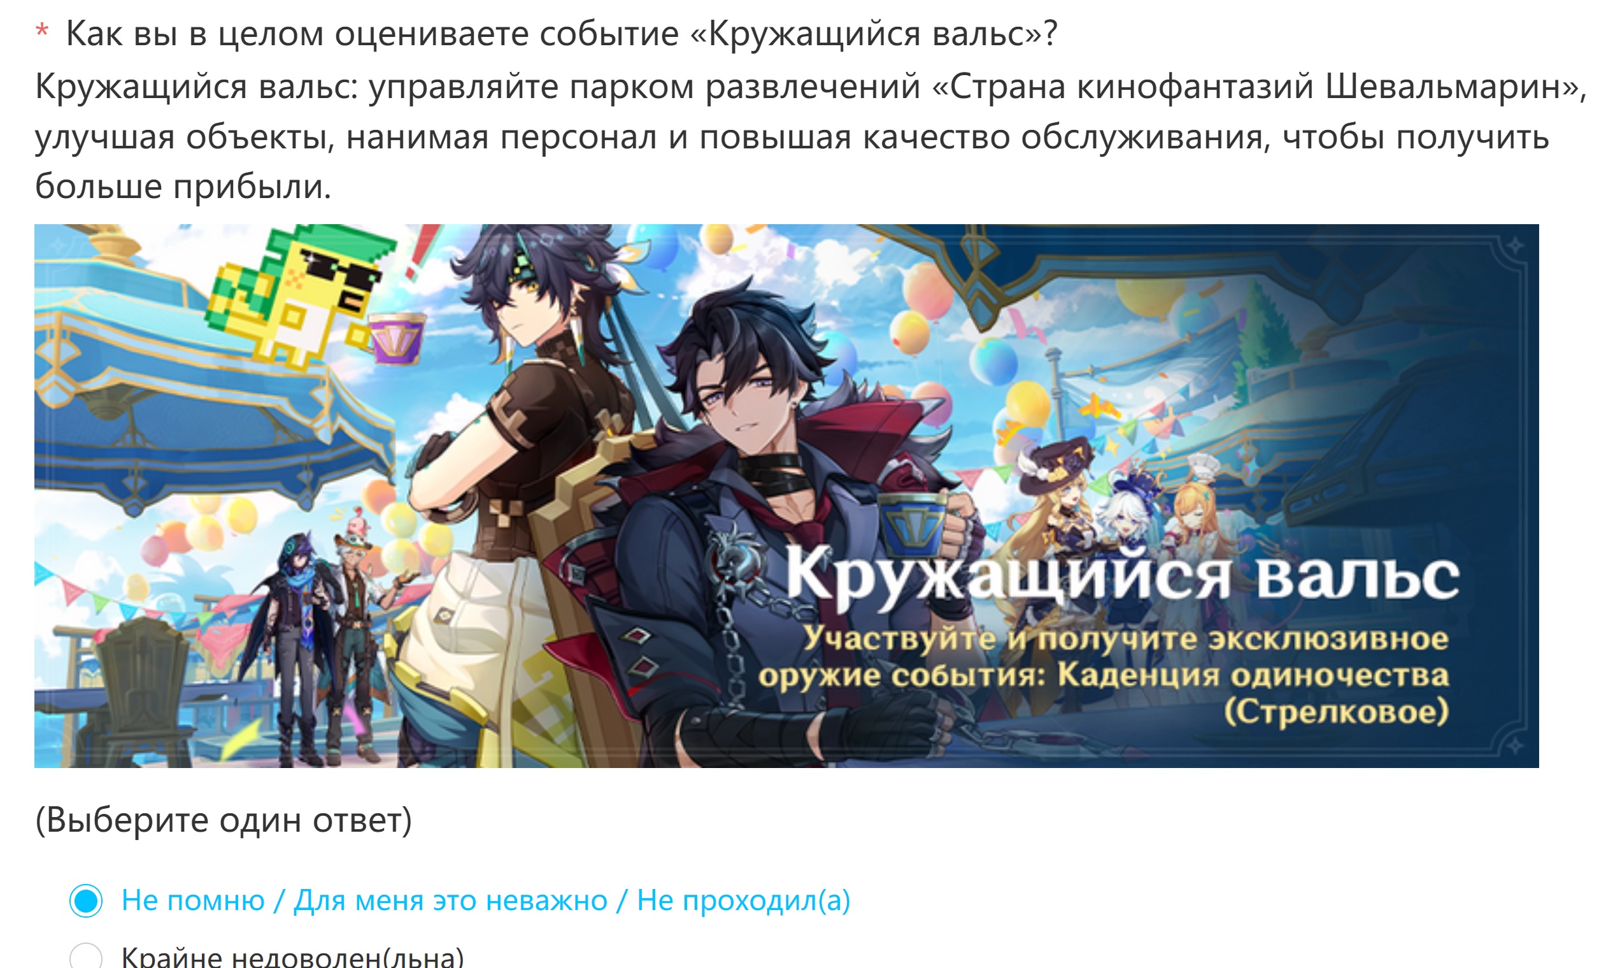Click the "(Выберите один ответ)" hint
This screenshot has height=968, width=1620.
click(x=224, y=820)
